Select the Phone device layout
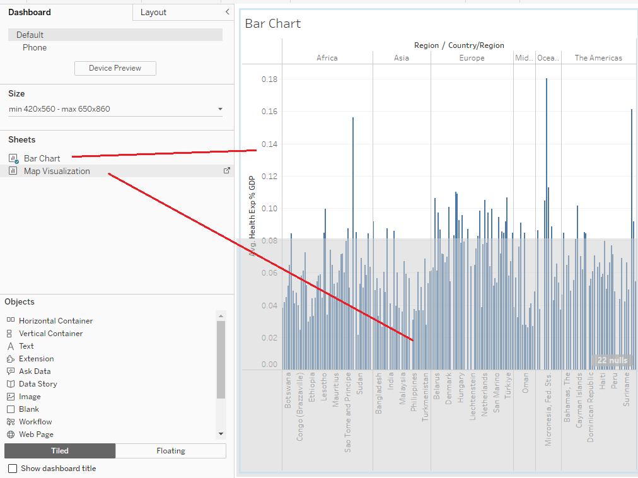 pyautogui.click(x=35, y=47)
